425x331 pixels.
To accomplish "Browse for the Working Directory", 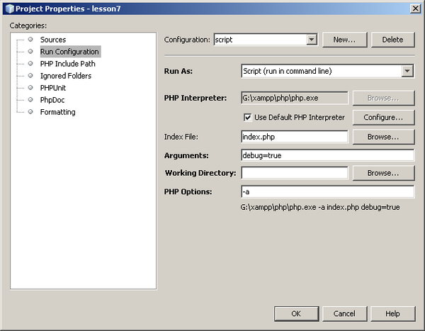I will tap(383, 173).
